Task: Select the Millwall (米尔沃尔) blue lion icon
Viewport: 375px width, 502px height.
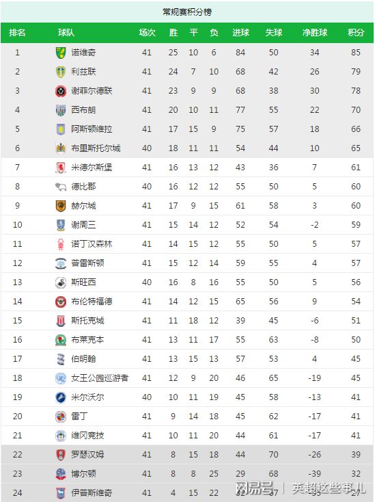Action: (x=61, y=397)
